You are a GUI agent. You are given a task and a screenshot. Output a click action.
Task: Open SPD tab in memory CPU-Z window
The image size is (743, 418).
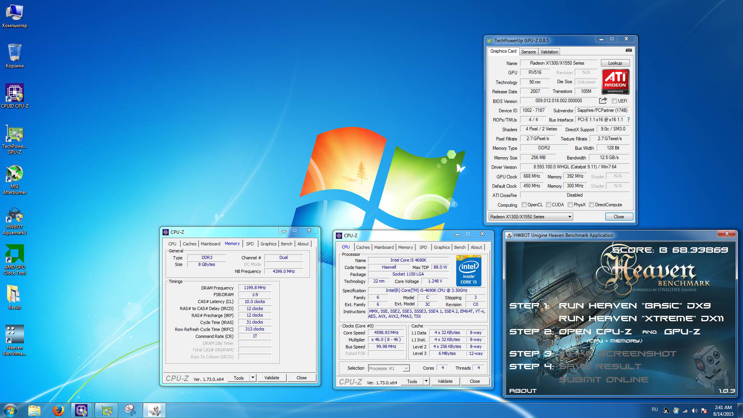click(250, 244)
